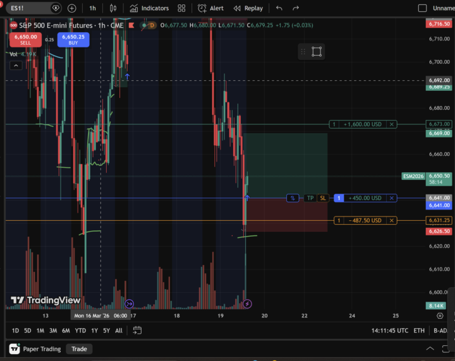Screen dimensions: 455x361
Task: Create a new Alert
Action: pos(210,8)
